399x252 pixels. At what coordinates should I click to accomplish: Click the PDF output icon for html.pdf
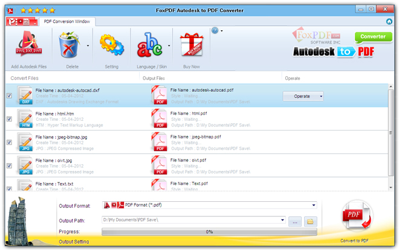point(159,119)
